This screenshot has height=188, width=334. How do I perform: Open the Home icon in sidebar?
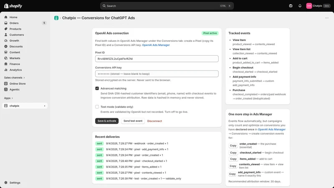6,17
